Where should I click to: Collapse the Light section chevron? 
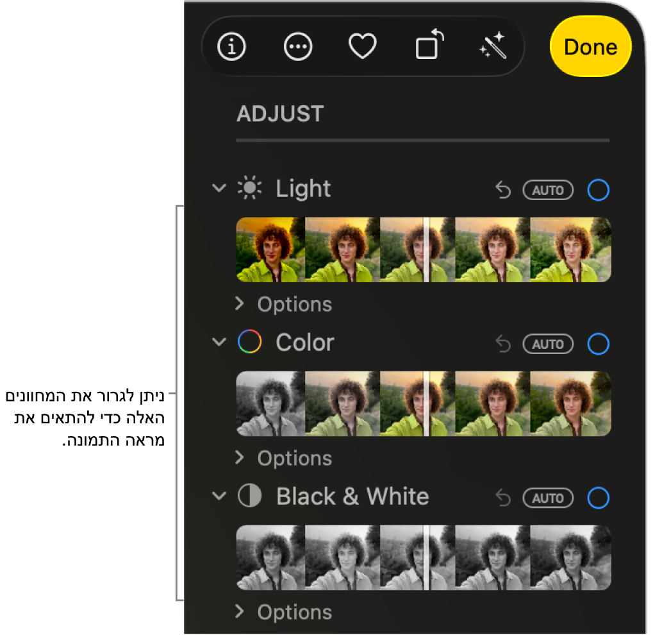(219, 188)
